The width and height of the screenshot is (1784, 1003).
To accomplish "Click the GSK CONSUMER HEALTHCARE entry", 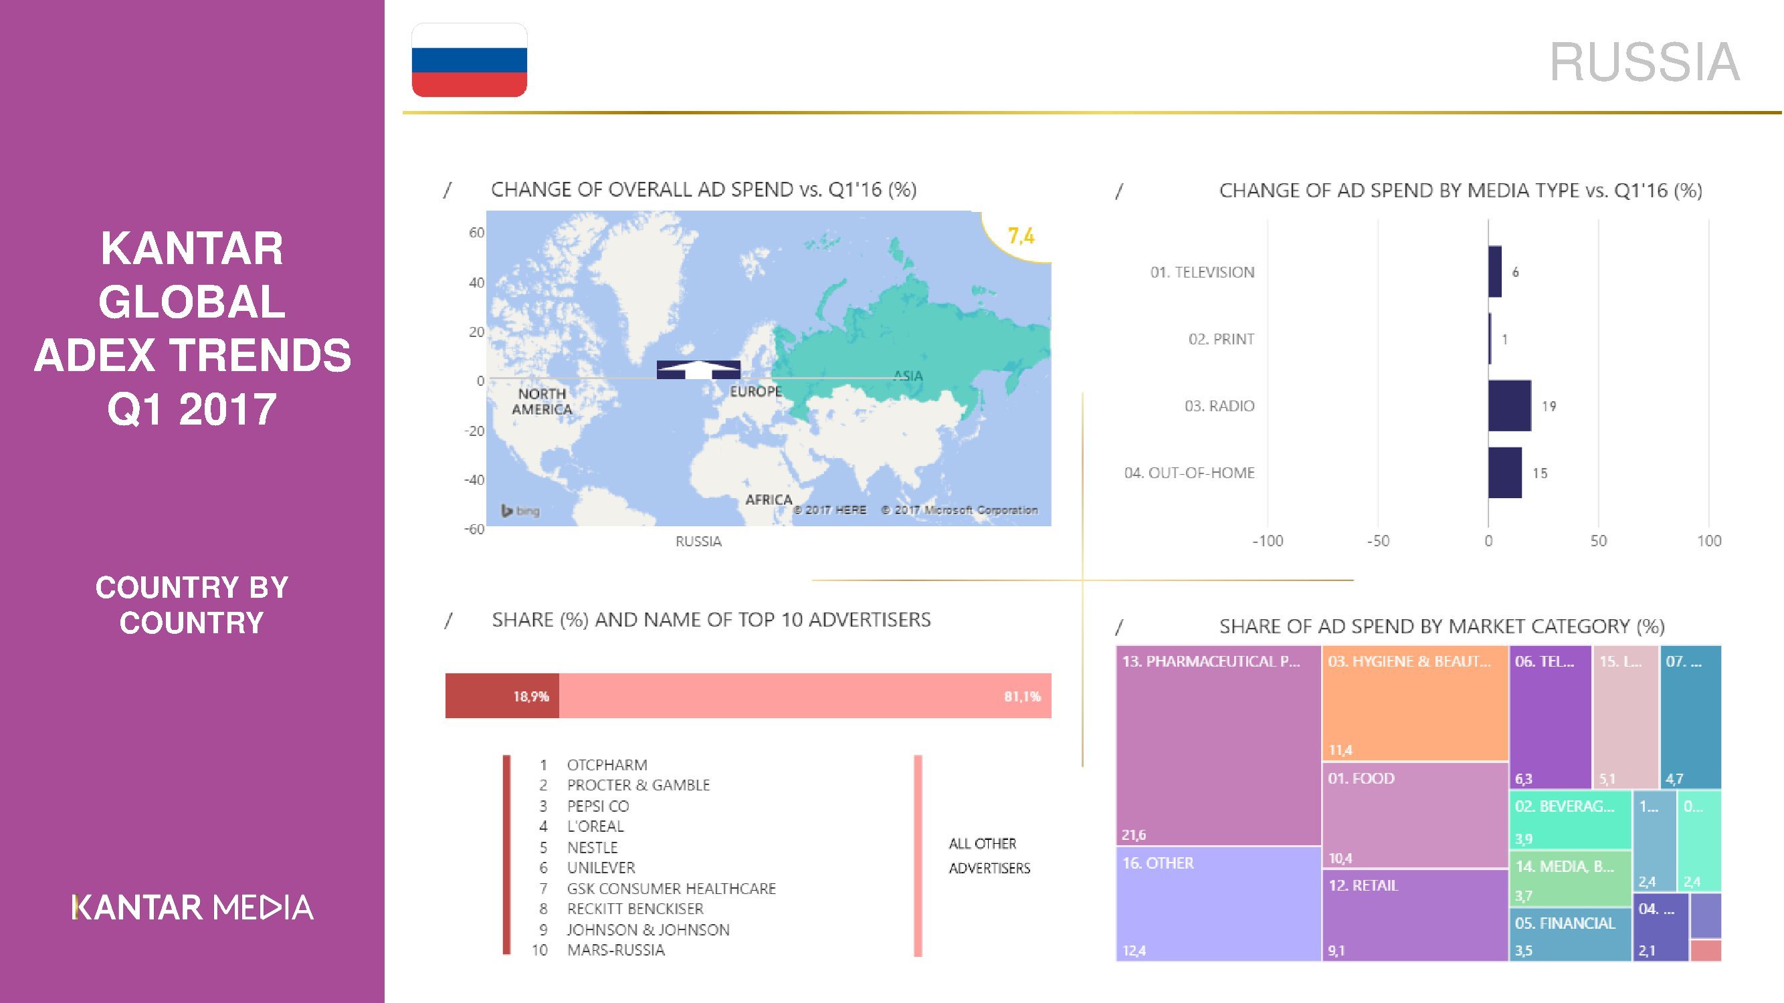I will click(x=671, y=888).
